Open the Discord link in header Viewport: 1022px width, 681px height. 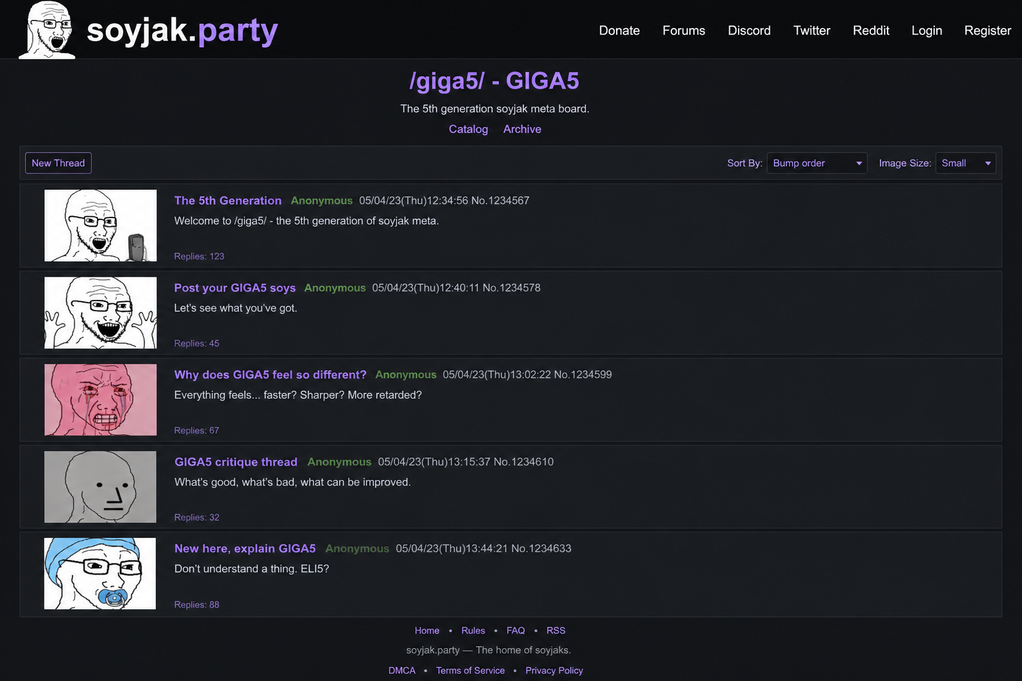point(749,31)
